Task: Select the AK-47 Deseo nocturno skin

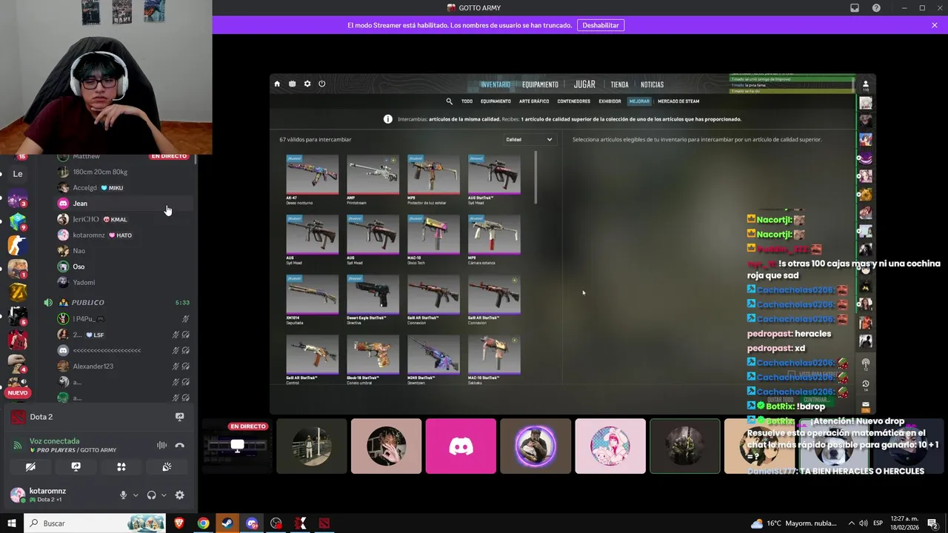Action: 313,178
